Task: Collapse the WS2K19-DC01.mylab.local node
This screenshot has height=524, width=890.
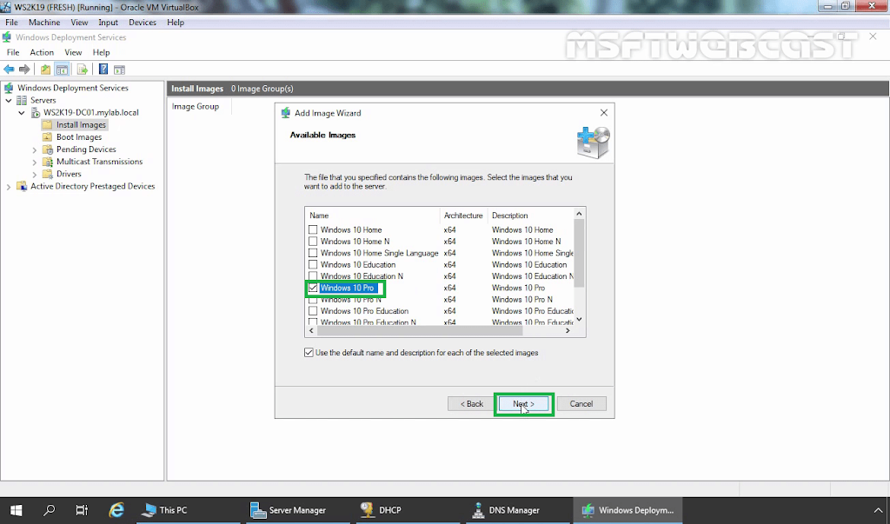Action: click(x=22, y=112)
